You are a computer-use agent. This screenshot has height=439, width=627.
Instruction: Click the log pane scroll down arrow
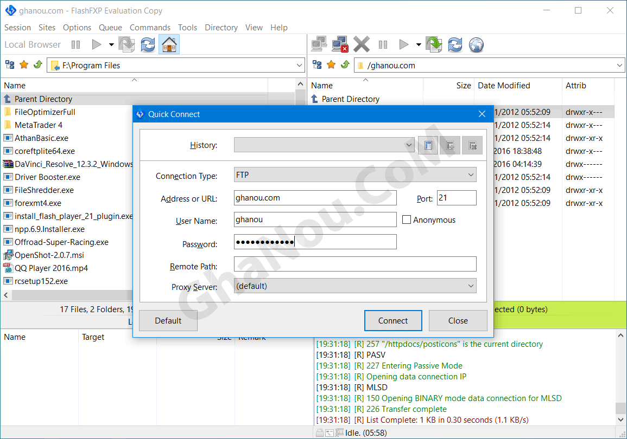pyautogui.click(x=620, y=419)
